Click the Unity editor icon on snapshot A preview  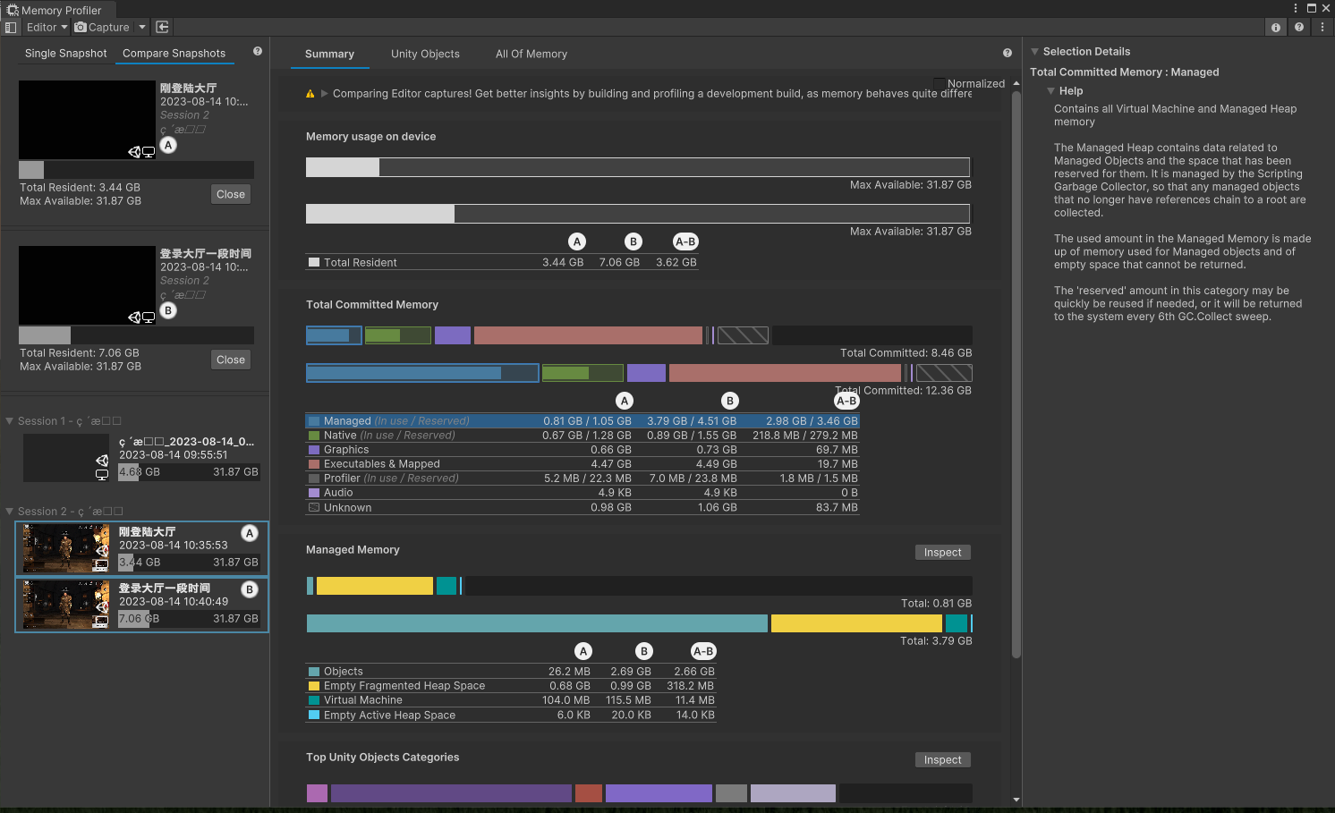(134, 152)
